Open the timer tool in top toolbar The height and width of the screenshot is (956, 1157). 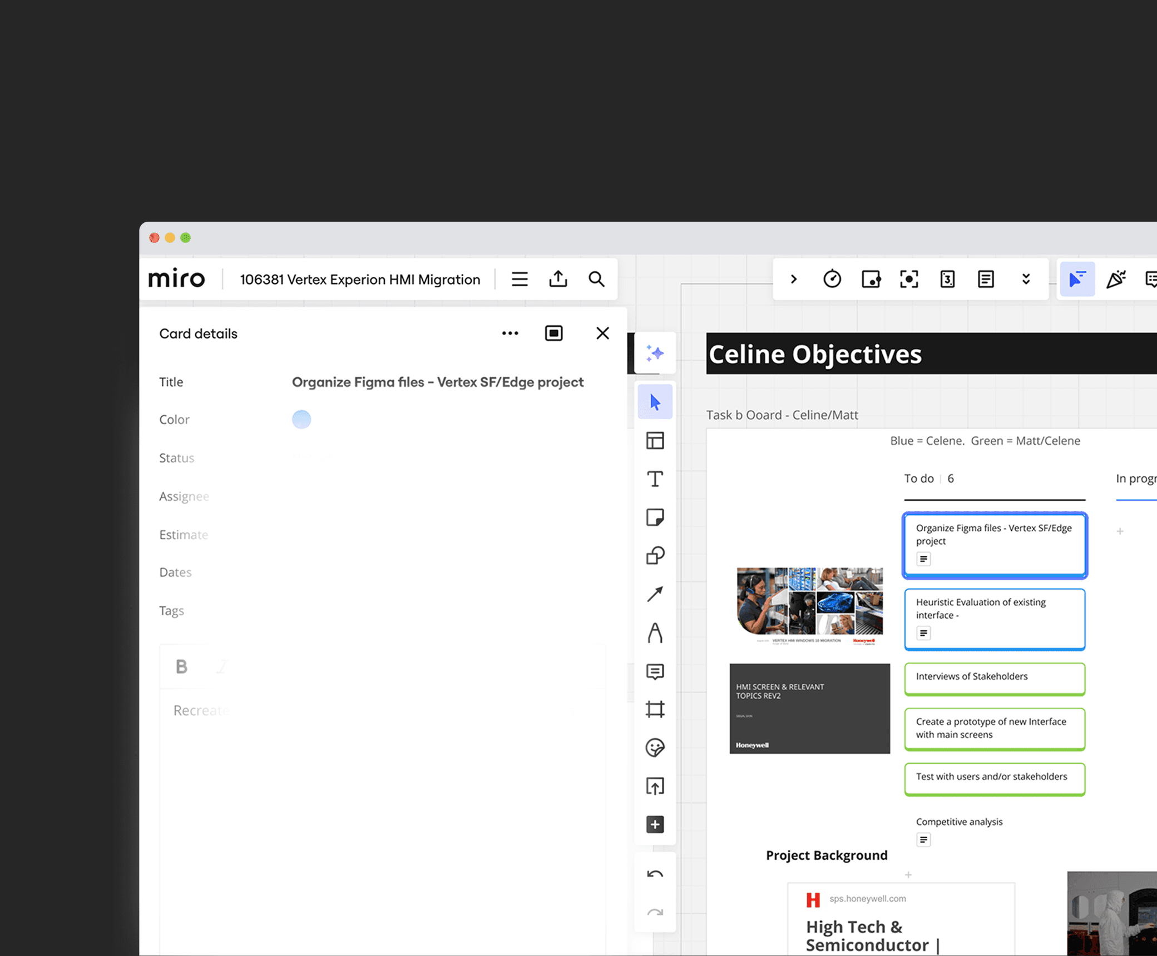pos(832,279)
